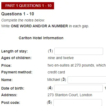Click the 273 Stanton Court, London address
106x106 pixels.
(x=70, y=95)
